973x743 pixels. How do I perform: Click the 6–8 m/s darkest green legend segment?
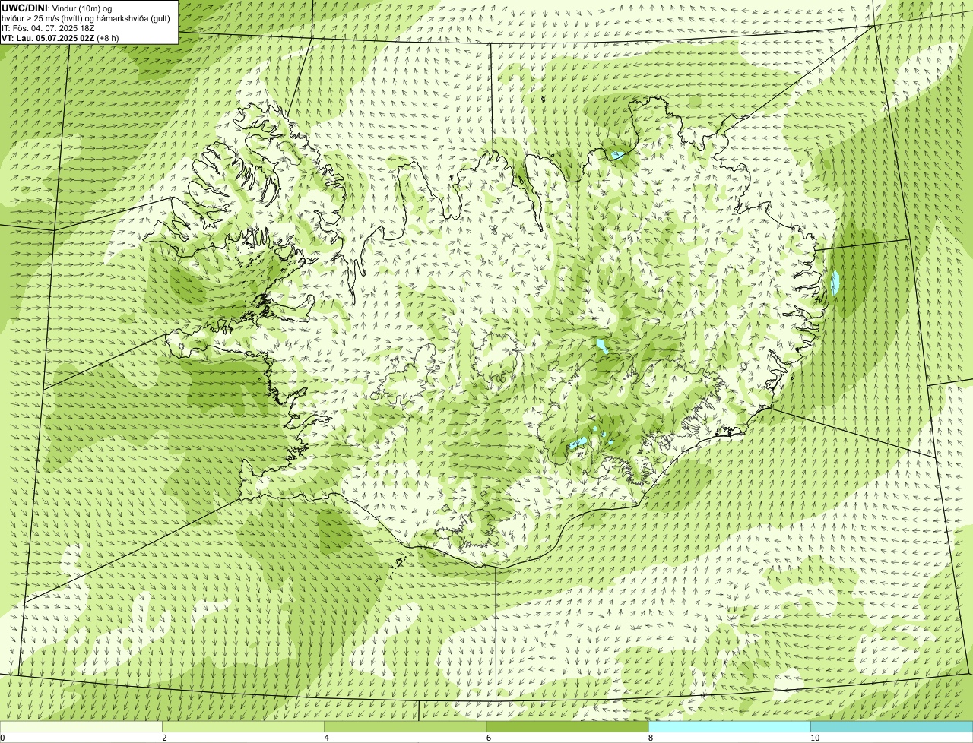coord(567,727)
